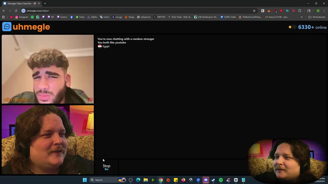
Task: Click the green N profile avatar
Action: [318, 11]
